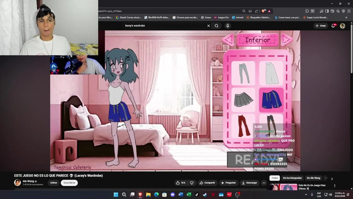Open the 'Bloquetón: Edición...' bookmark

pos(258,17)
